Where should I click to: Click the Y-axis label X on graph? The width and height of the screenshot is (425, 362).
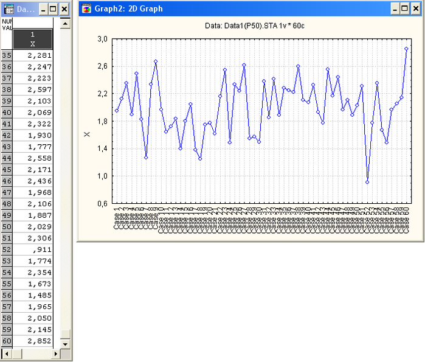point(86,134)
